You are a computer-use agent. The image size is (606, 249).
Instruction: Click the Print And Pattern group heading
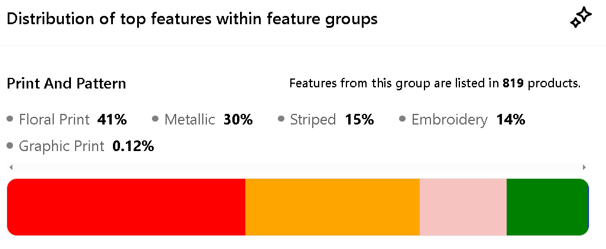click(x=66, y=83)
